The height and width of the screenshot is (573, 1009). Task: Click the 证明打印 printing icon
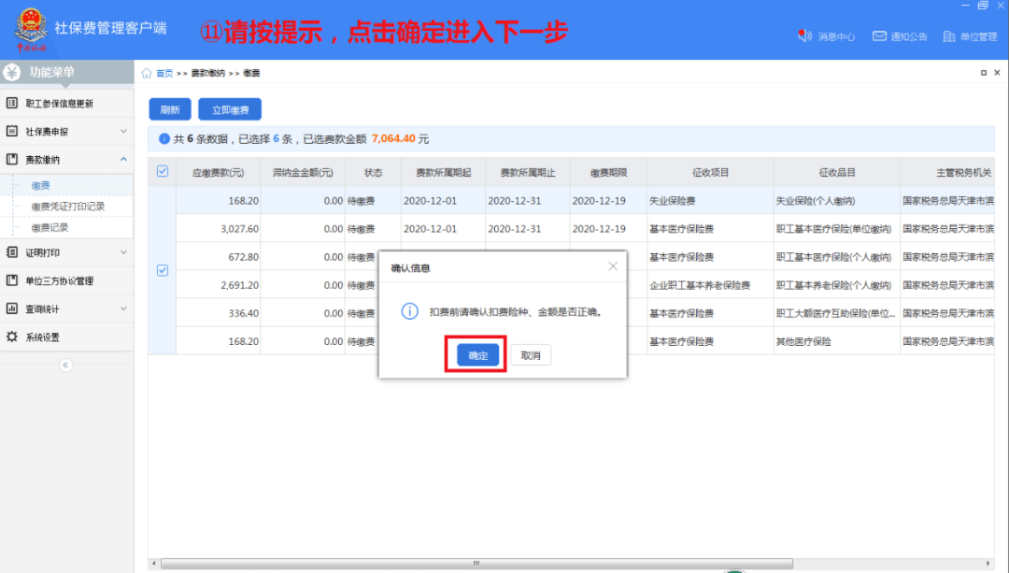[x=11, y=252]
